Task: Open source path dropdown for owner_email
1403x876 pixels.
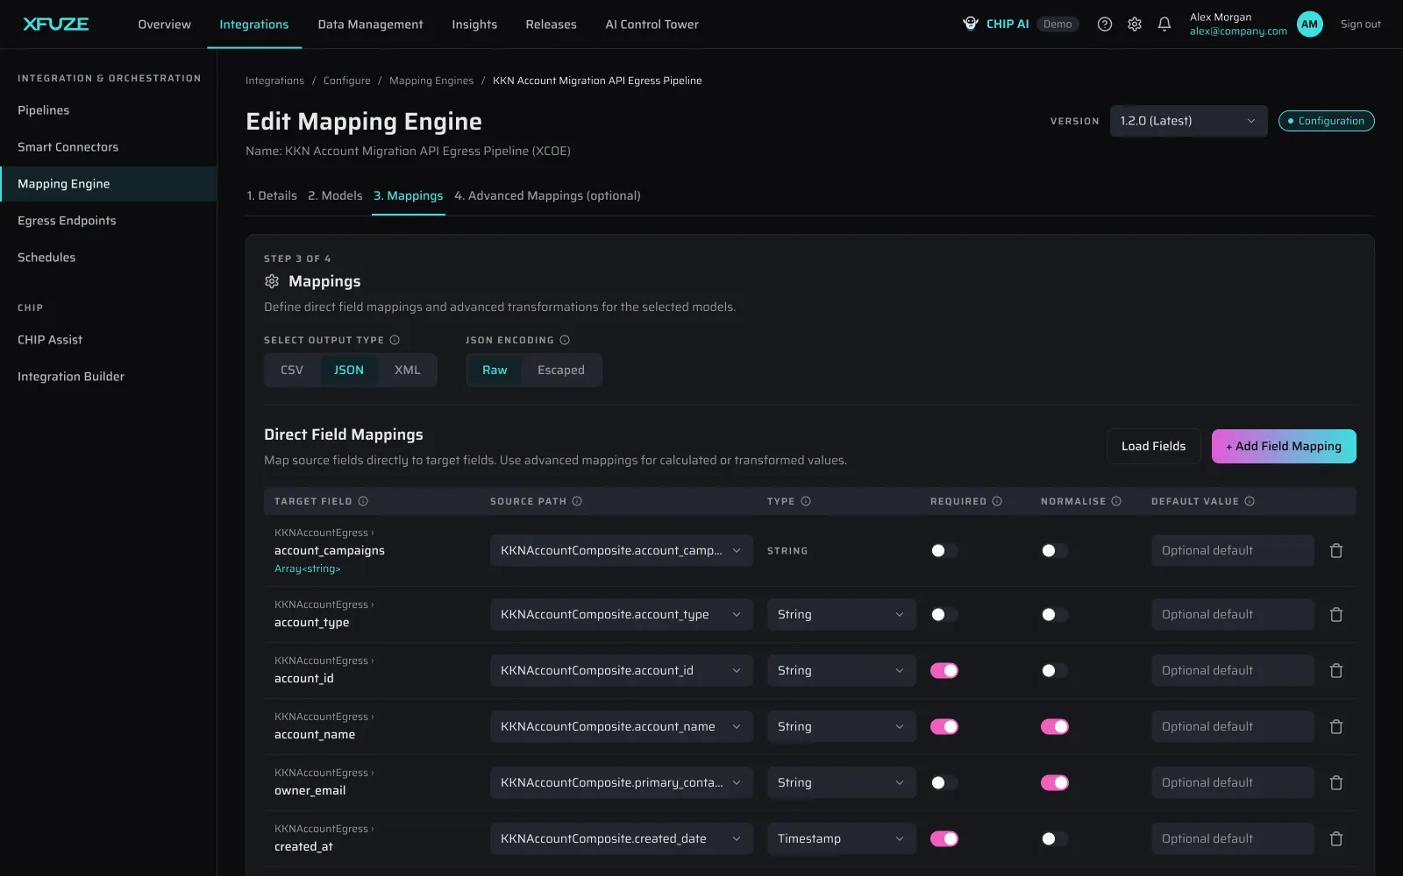Action: [x=622, y=783]
